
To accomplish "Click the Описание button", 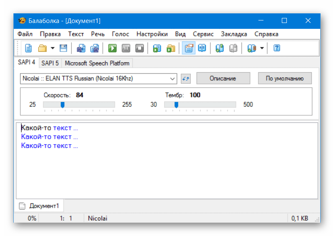I will 223,78.
